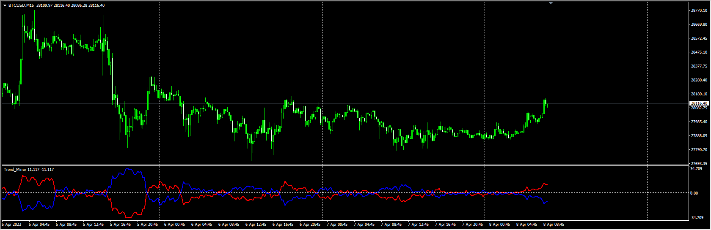Click the Trend_Mirror indicator label
The height and width of the screenshot is (230, 711).
(15, 170)
